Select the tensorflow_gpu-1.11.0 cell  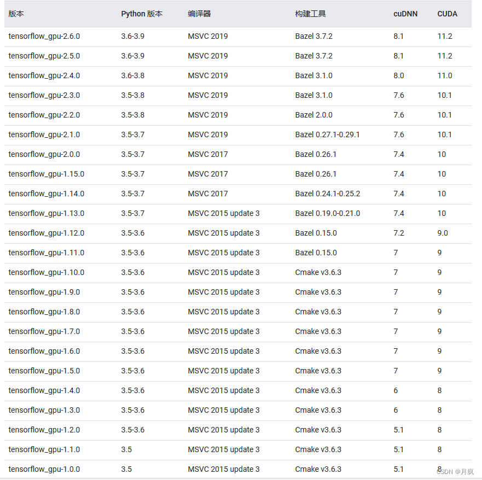tap(46, 253)
